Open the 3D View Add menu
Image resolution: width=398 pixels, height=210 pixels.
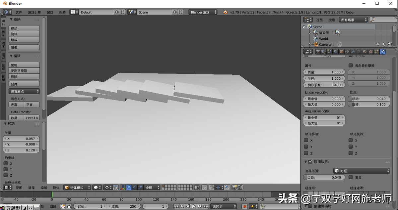(44, 188)
